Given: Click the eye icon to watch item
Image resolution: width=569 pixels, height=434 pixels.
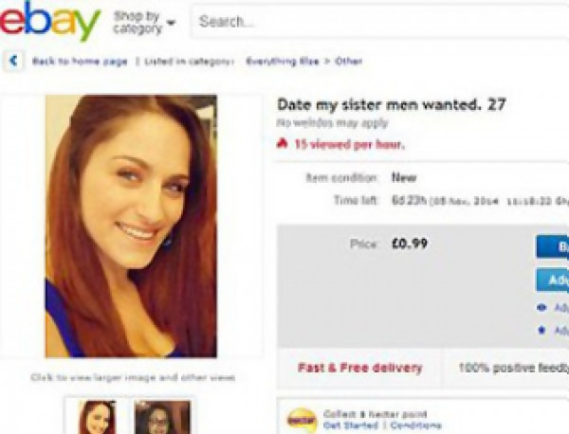Looking at the screenshot, I should [x=541, y=307].
